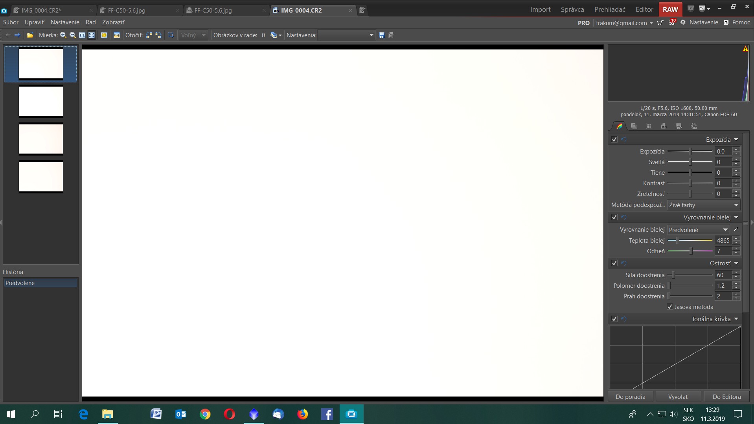
Task: Click the Vyvolať button
Action: tap(678, 397)
